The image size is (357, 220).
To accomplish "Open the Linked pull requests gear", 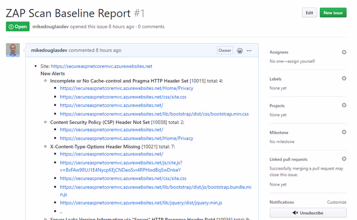I will pos(344,159).
